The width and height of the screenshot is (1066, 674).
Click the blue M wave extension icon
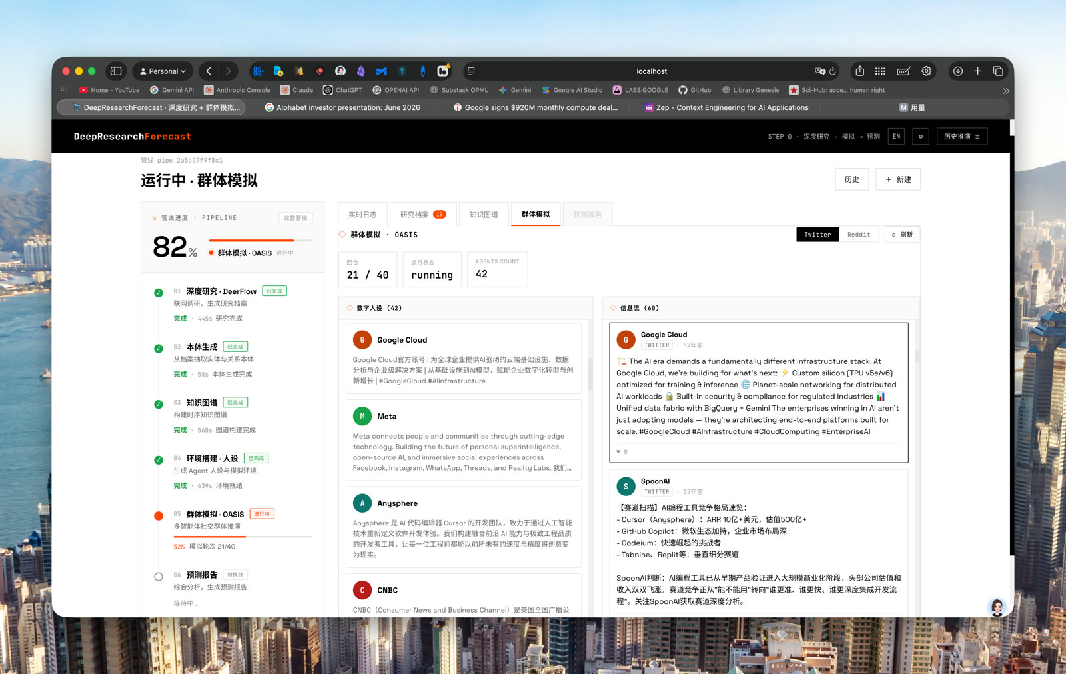pos(382,71)
